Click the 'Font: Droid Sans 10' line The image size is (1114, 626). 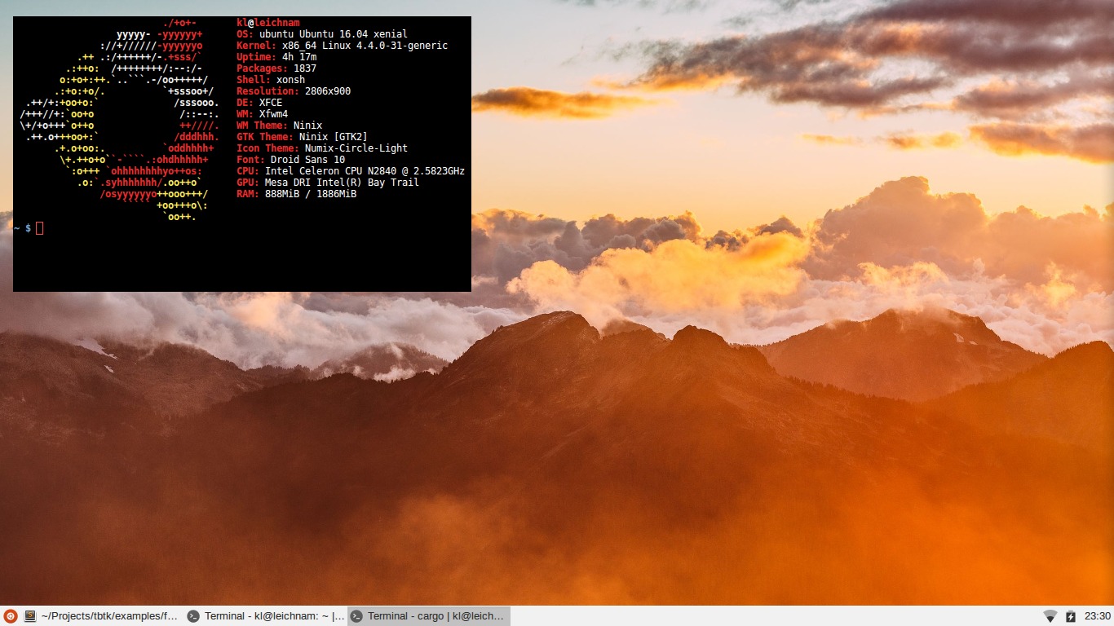[290, 160]
